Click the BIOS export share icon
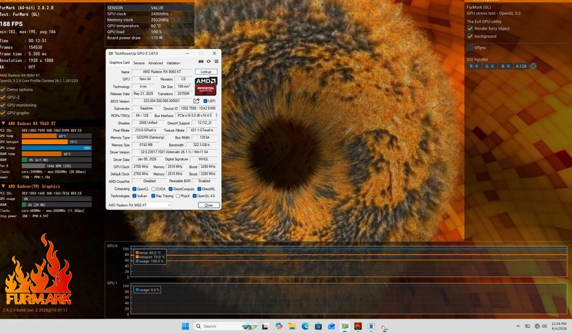 pyautogui.click(x=197, y=101)
